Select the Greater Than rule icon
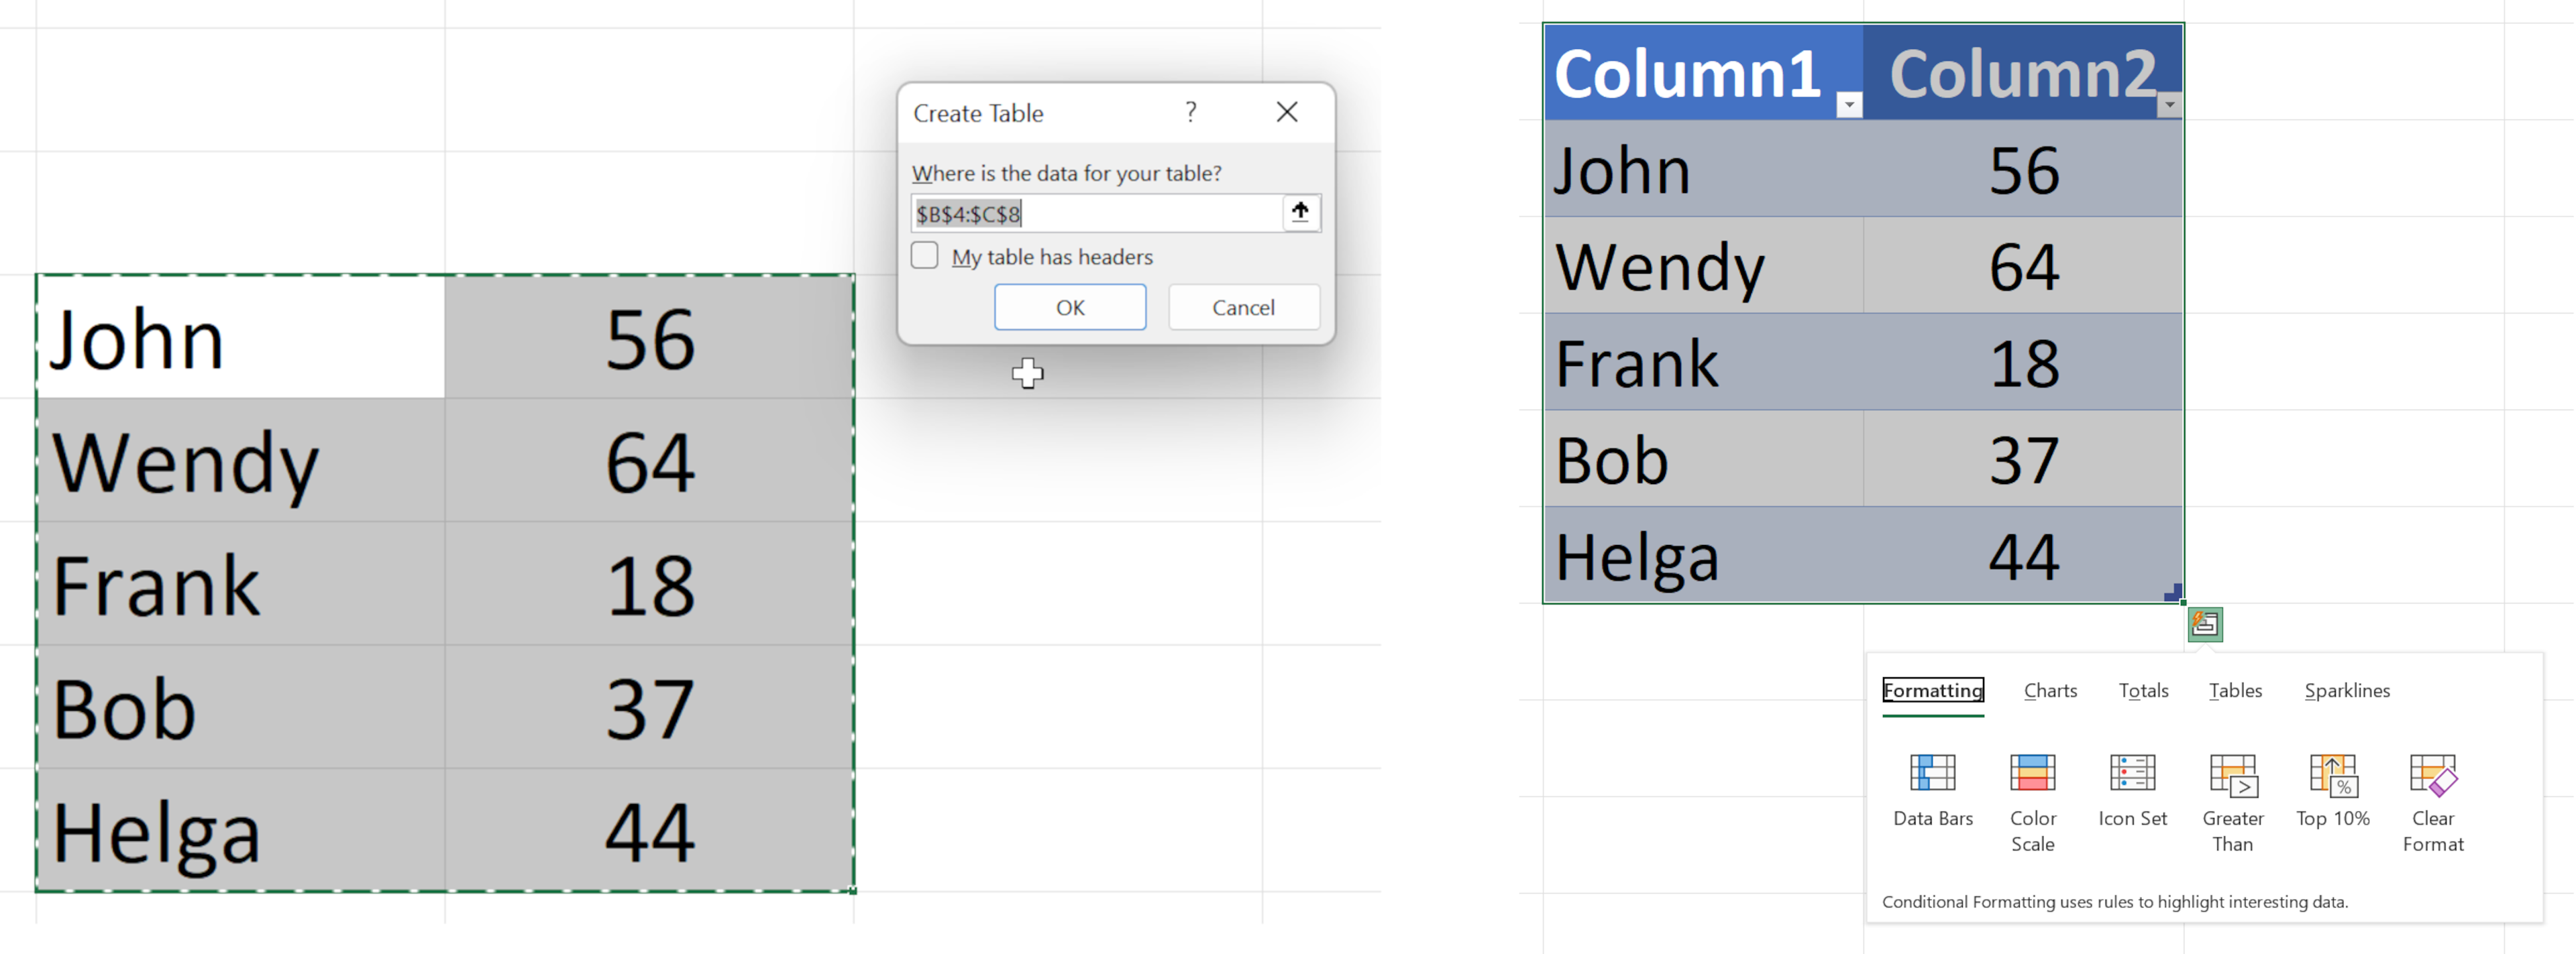This screenshot has width=2576, height=954. click(x=2232, y=774)
